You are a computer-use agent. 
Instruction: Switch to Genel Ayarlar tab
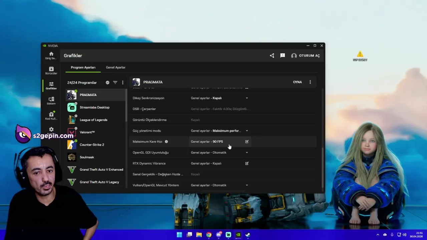coord(116,67)
